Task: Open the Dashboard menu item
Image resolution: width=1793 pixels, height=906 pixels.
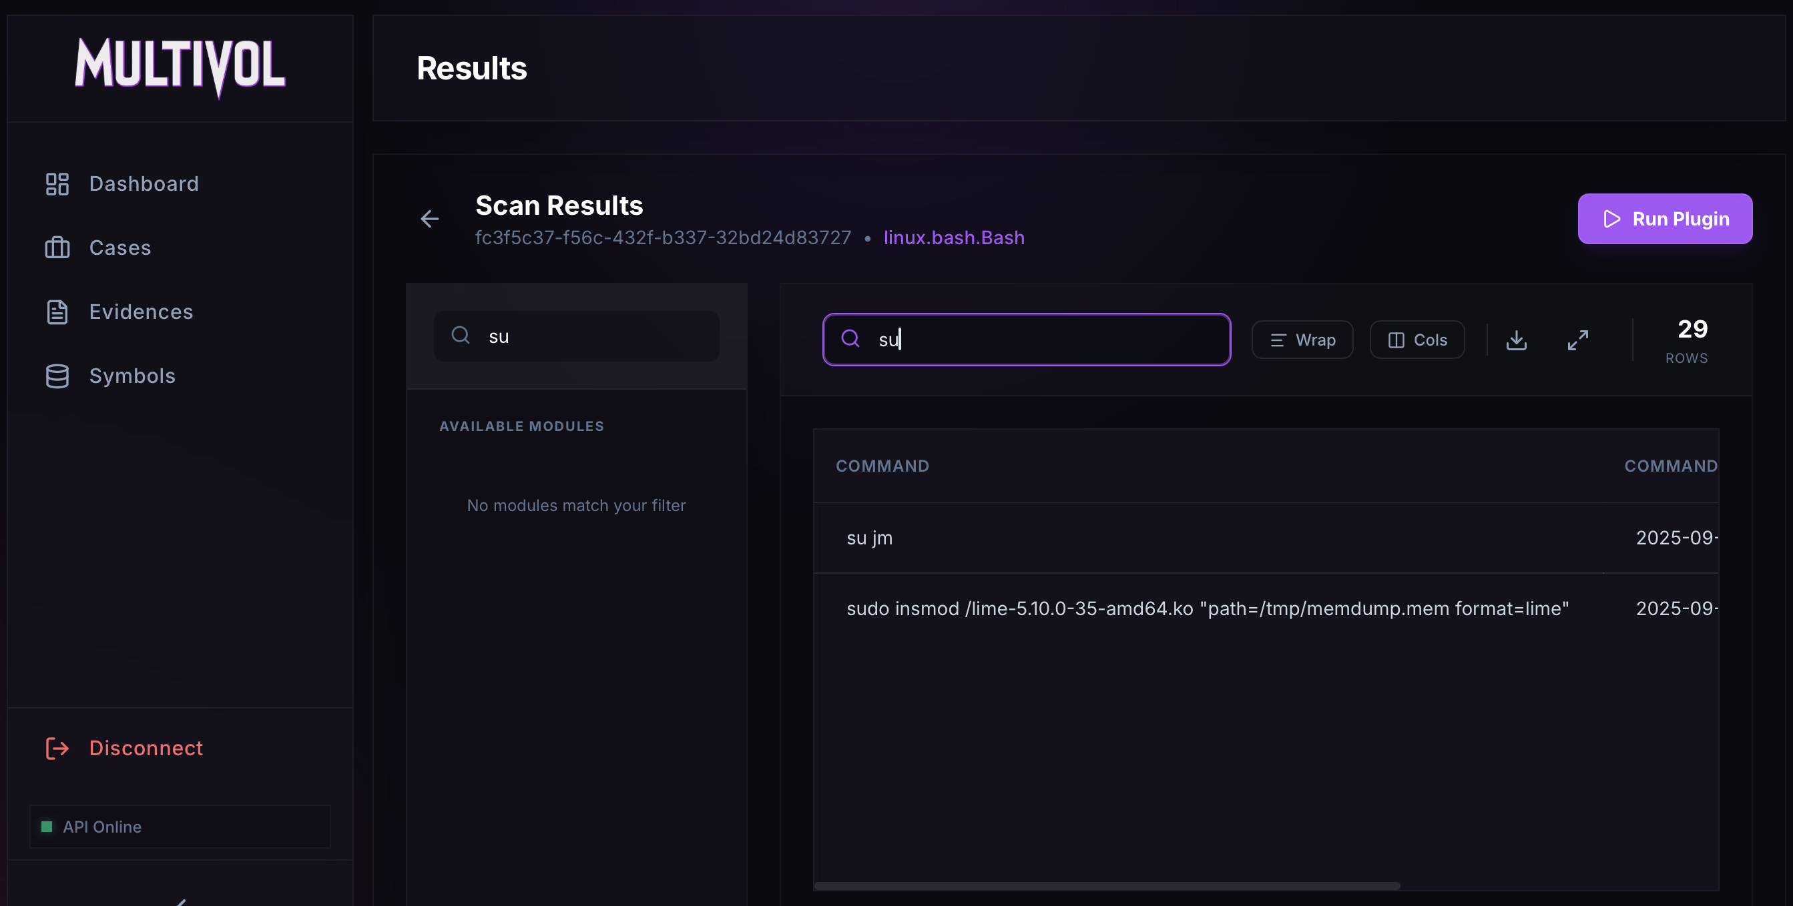Action: 144,183
